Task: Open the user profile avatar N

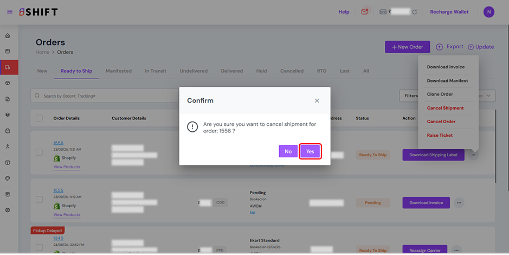Action: [x=488, y=12]
